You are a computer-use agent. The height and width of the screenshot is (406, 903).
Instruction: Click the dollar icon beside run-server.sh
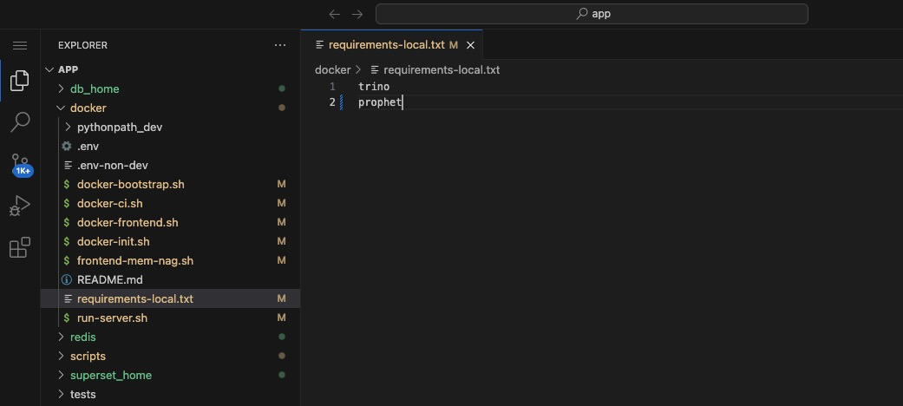(67, 318)
